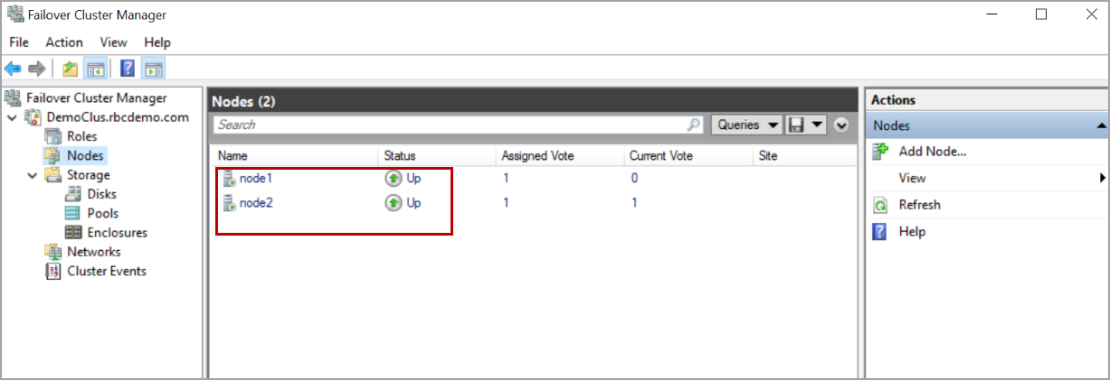The height and width of the screenshot is (380, 1110).
Task: Click the blue Back arrow in toolbar
Action: point(14,69)
